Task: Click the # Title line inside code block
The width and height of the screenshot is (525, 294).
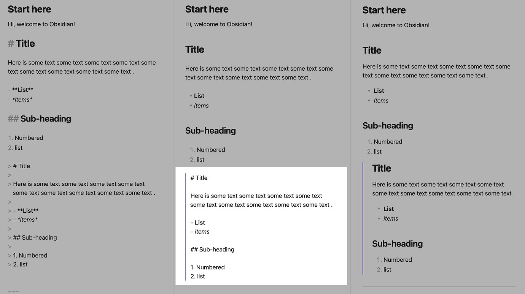Action: (x=199, y=178)
